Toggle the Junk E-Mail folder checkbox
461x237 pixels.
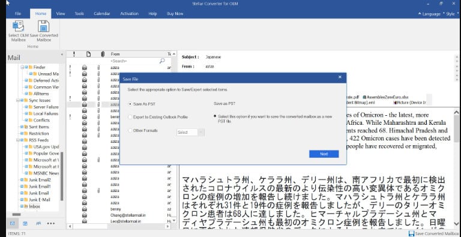coord(22,200)
